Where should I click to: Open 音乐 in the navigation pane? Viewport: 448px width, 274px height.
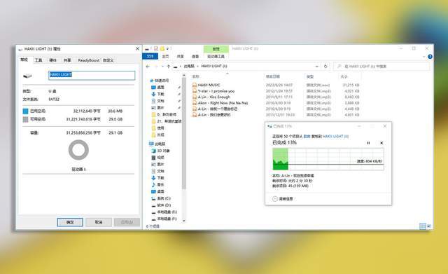(x=157, y=185)
